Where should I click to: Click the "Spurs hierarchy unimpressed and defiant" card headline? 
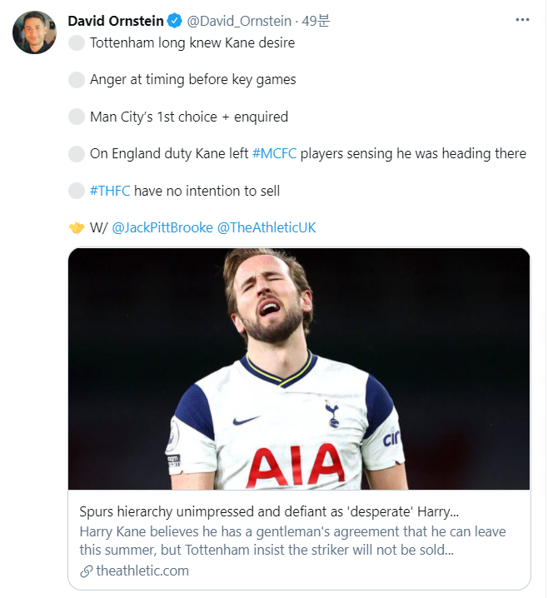pyautogui.click(x=269, y=511)
